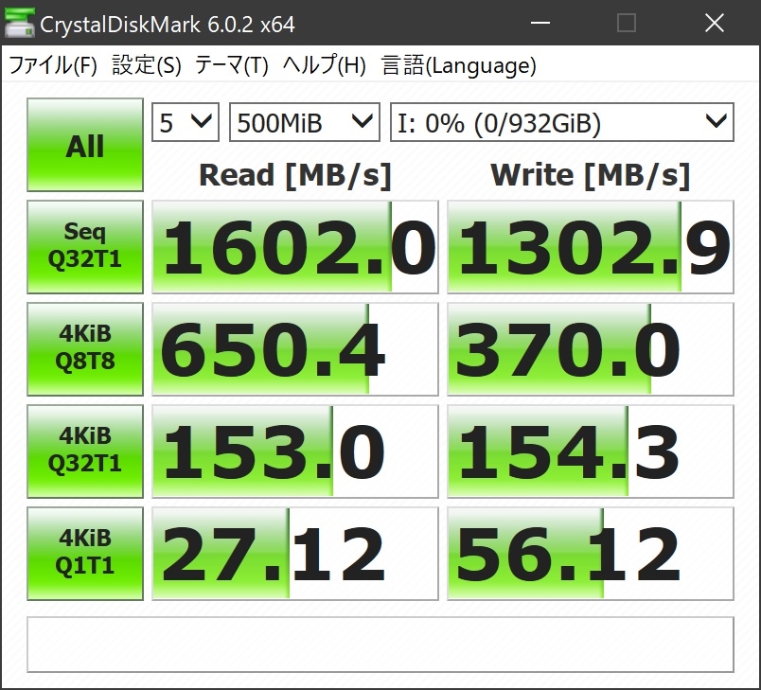Select the 4KiB Q32T1 read result 153.0
The height and width of the screenshot is (690, 761).
[295, 451]
